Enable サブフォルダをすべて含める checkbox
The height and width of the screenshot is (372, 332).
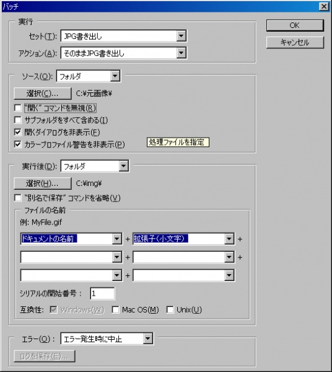click(18, 120)
